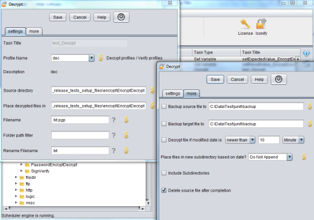The height and width of the screenshot is (220, 314).
Task: Click the dollar variable icon beside Source directory
Action: click(152, 91)
